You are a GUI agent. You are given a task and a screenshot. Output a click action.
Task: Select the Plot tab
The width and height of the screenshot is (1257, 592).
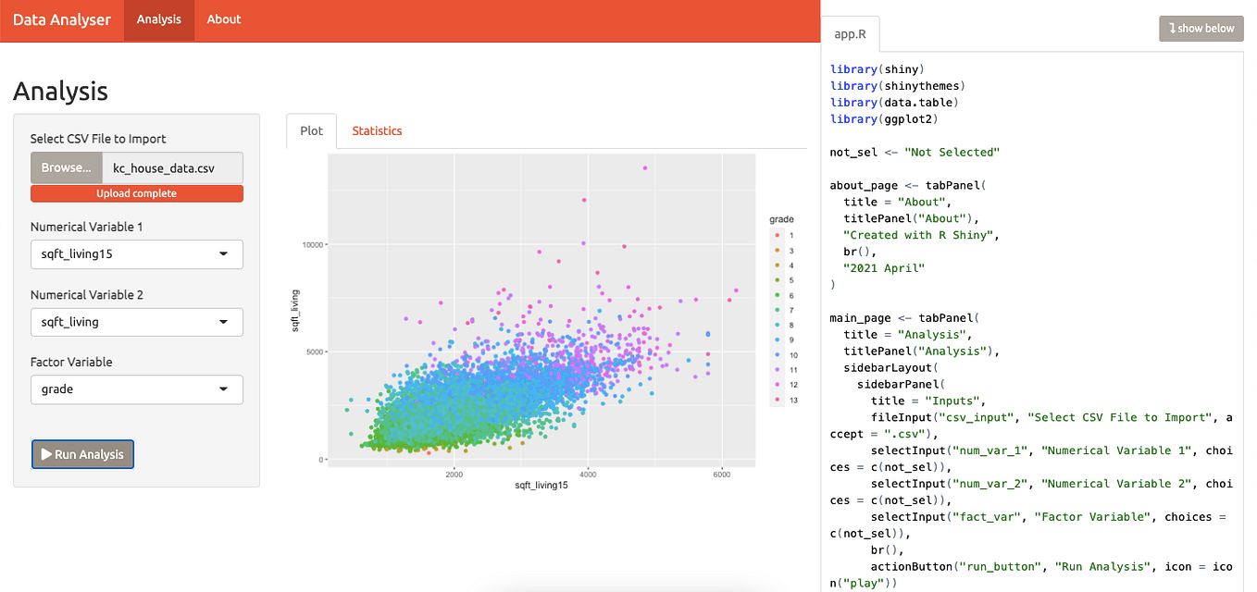point(312,130)
